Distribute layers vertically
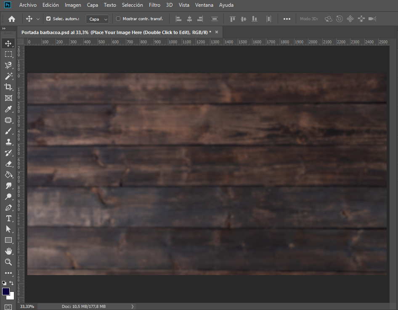Screen dimensions: 398x310 pyautogui.click(x=215, y=19)
